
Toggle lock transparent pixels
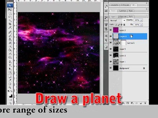(116, 25)
